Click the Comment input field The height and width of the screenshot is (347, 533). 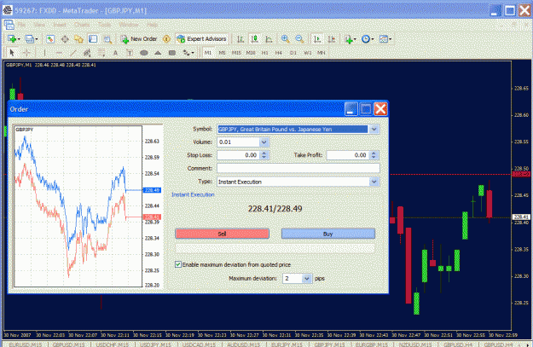(x=298, y=168)
